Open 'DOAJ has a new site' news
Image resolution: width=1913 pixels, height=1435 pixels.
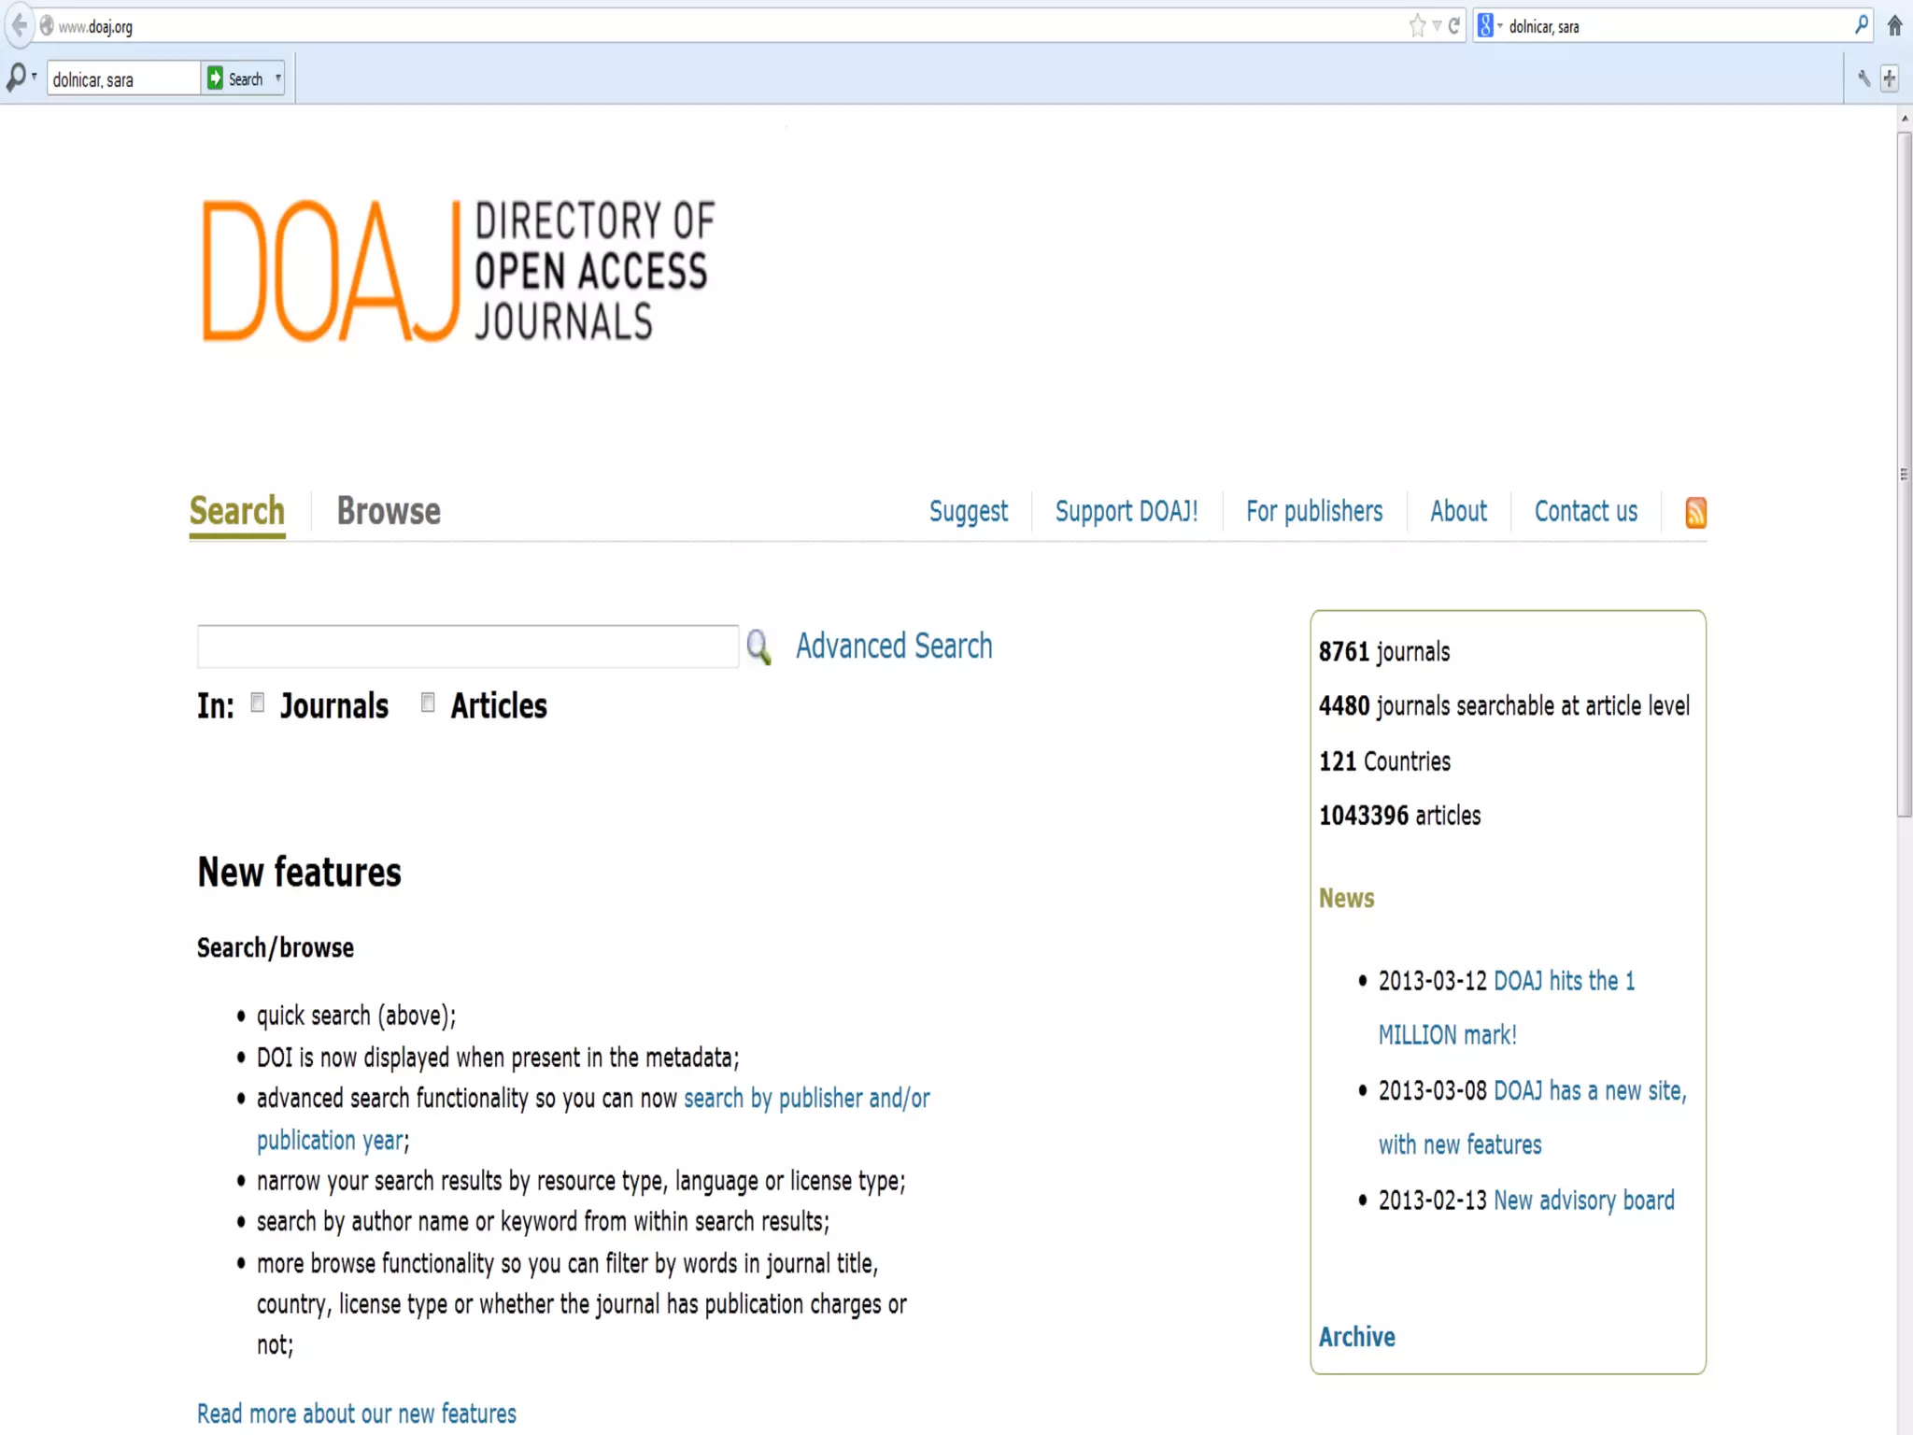pos(1533,1117)
